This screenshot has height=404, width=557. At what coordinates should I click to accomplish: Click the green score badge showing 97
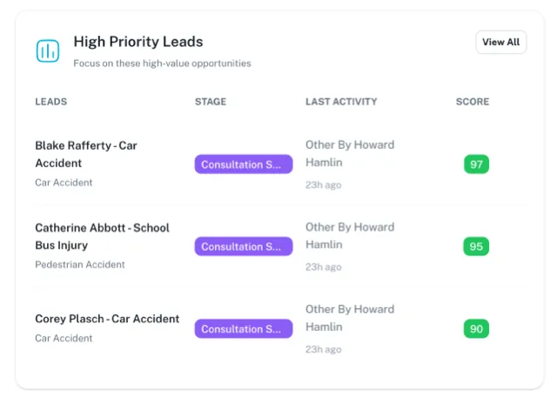(476, 165)
